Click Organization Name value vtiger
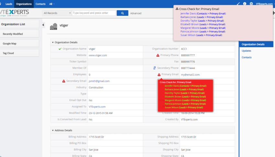Image resolution: width=275 pixels, height=157 pixels. (92, 49)
